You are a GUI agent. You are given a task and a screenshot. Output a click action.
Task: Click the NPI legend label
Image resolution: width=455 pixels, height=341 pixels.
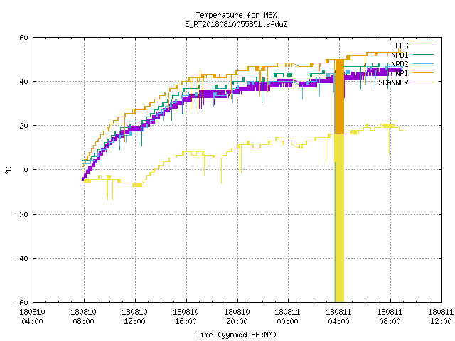[x=402, y=73]
